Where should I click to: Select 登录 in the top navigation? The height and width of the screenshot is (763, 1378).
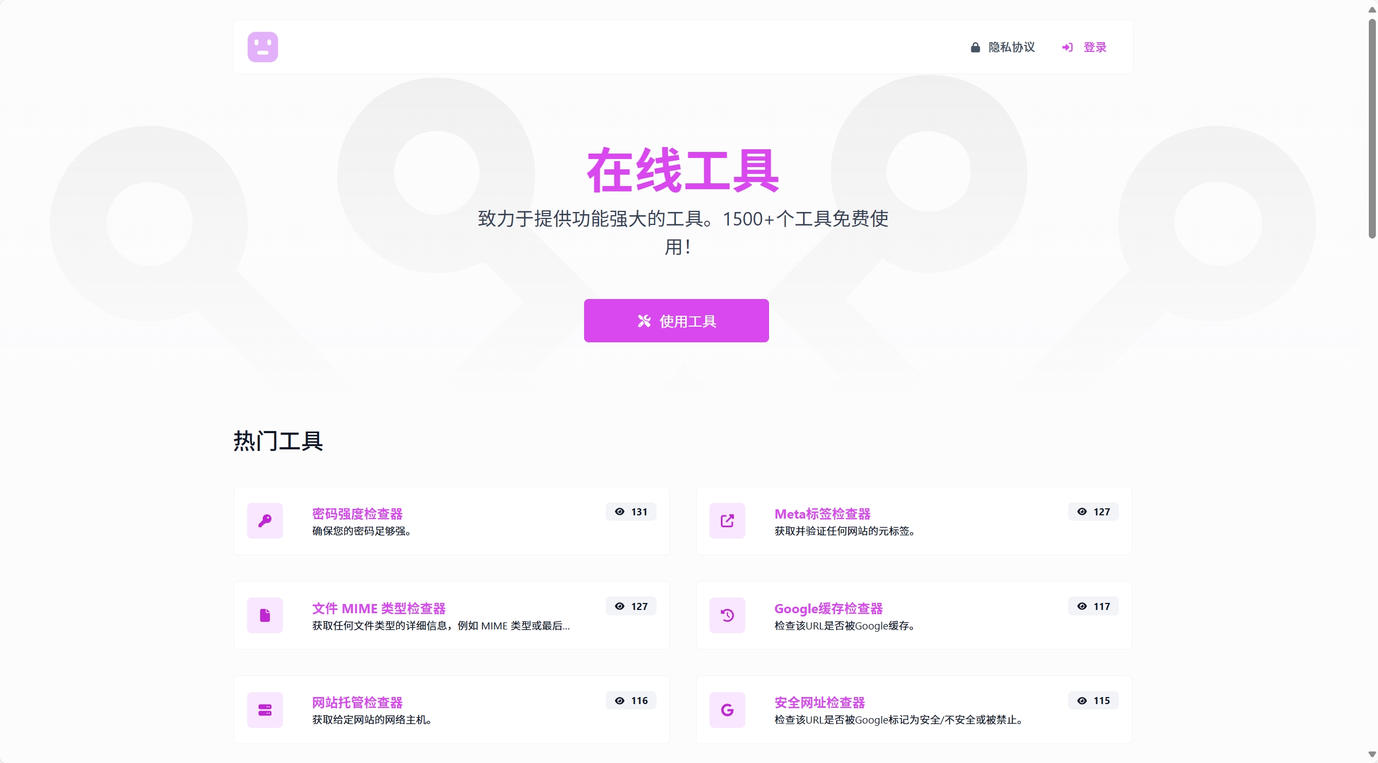pos(1095,47)
